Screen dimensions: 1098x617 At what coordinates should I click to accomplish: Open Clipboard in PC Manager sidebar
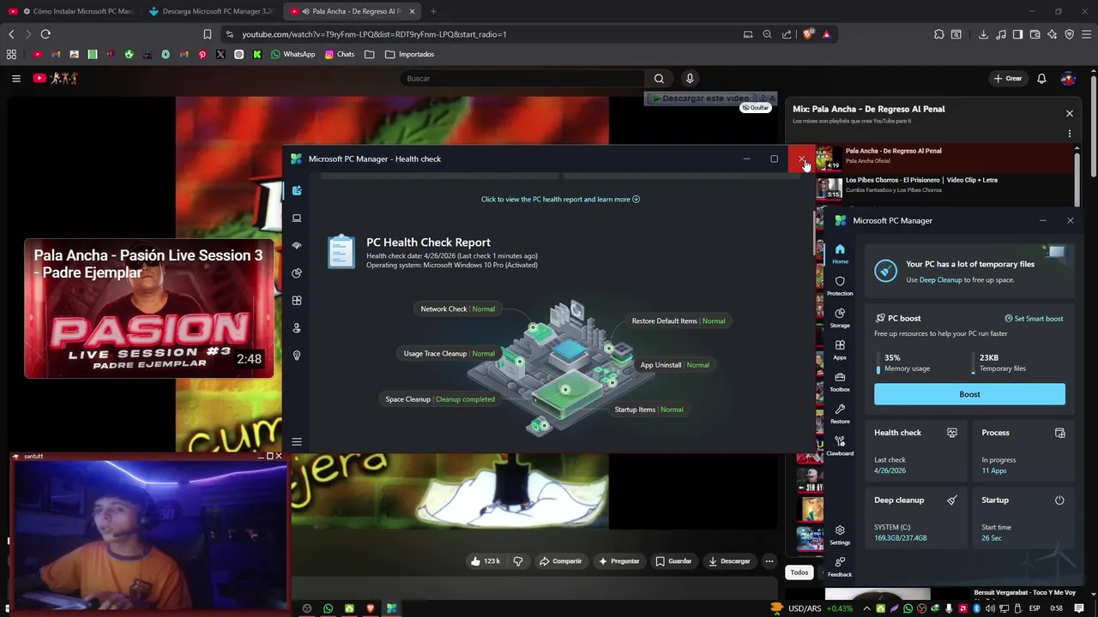[x=840, y=446]
